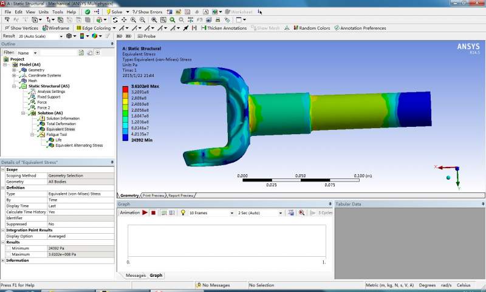Click the green magnifier zoom icon
Screen dimensions: 486x292
172,20
